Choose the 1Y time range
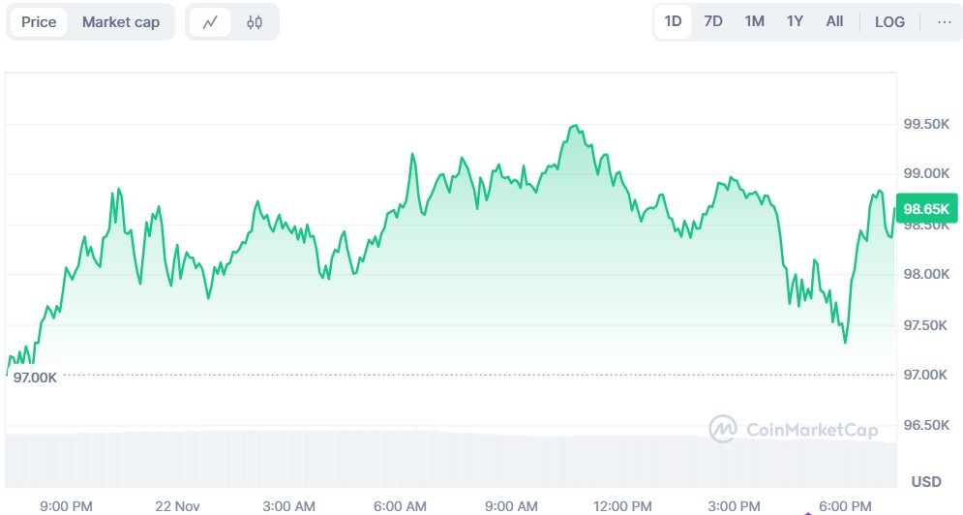This screenshot has width=963, height=515. 795,21
